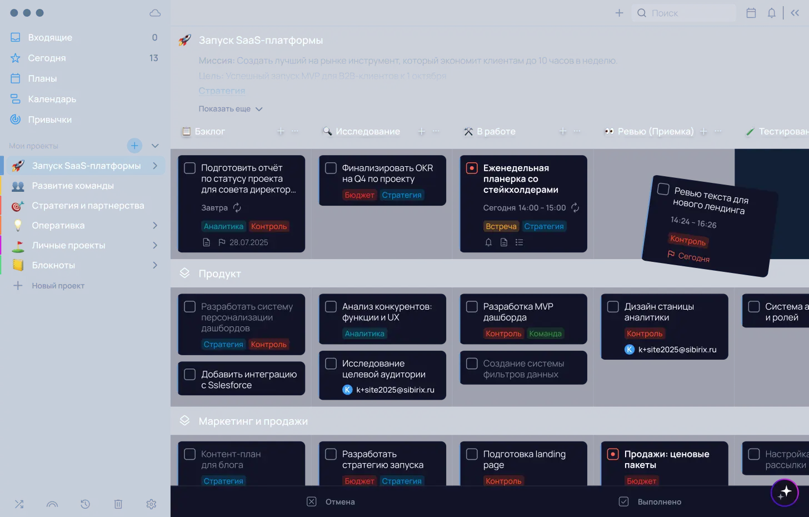The height and width of the screenshot is (517, 809).
Task: Click the shuffle icon in sidebar footer
Action: [19, 504]
